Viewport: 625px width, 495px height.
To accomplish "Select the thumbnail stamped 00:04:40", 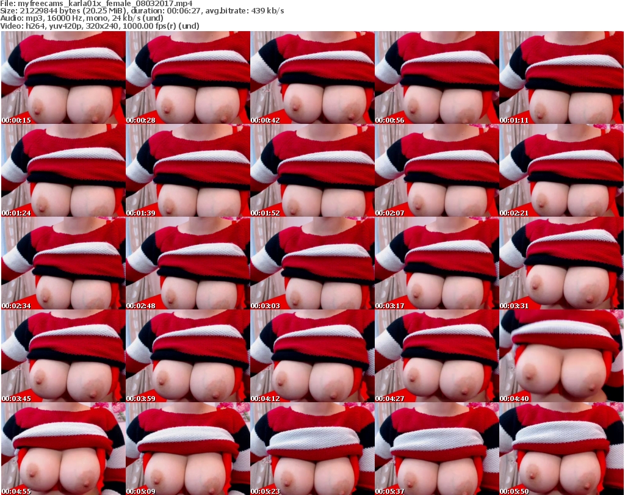I will pyautogui.click(x=562, y=356).
